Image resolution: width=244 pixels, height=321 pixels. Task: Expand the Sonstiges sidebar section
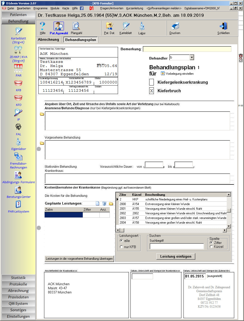pyautogui.click(x=19, y=310)
